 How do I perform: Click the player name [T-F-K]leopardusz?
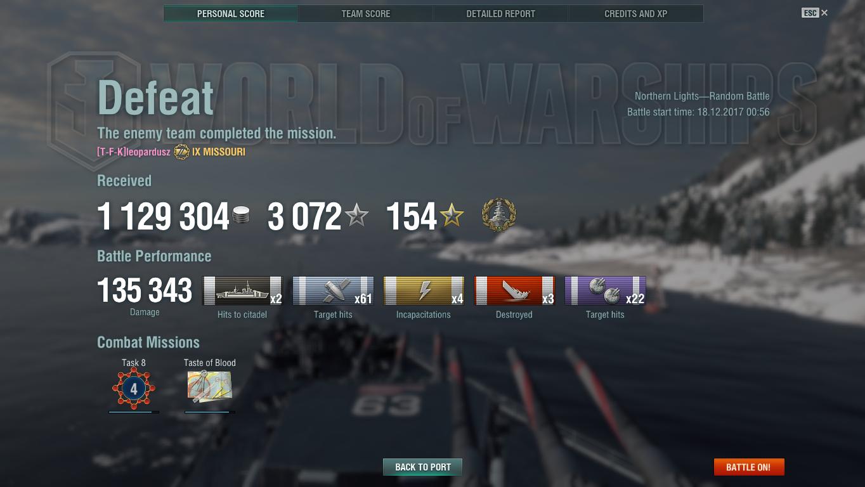click(133, 152)
